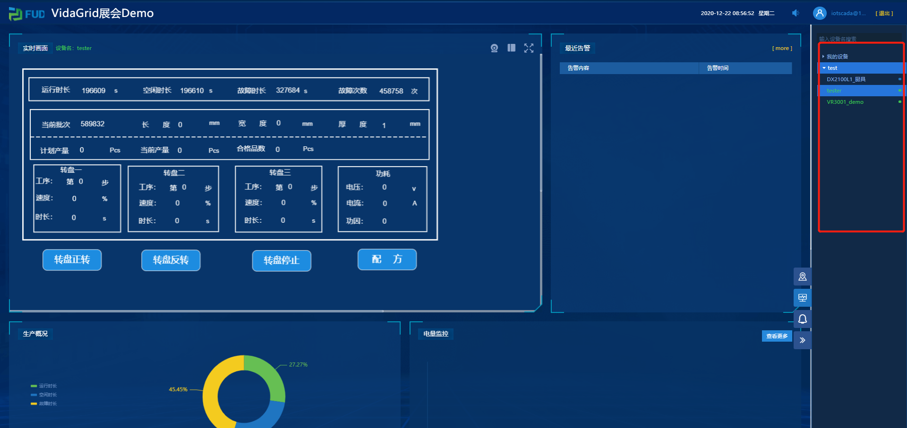The height and width of the screenshot is (428, 907).
Task: Click the 27.27% chart label
Action: pos(298,365)
